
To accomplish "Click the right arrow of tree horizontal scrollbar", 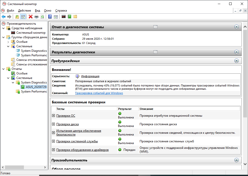I will click(x=45, y=167).
